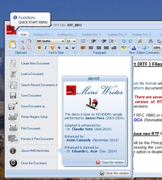162x180 pixels.
Task: Toggle Subscript formatting
Action: click(67, 48)
